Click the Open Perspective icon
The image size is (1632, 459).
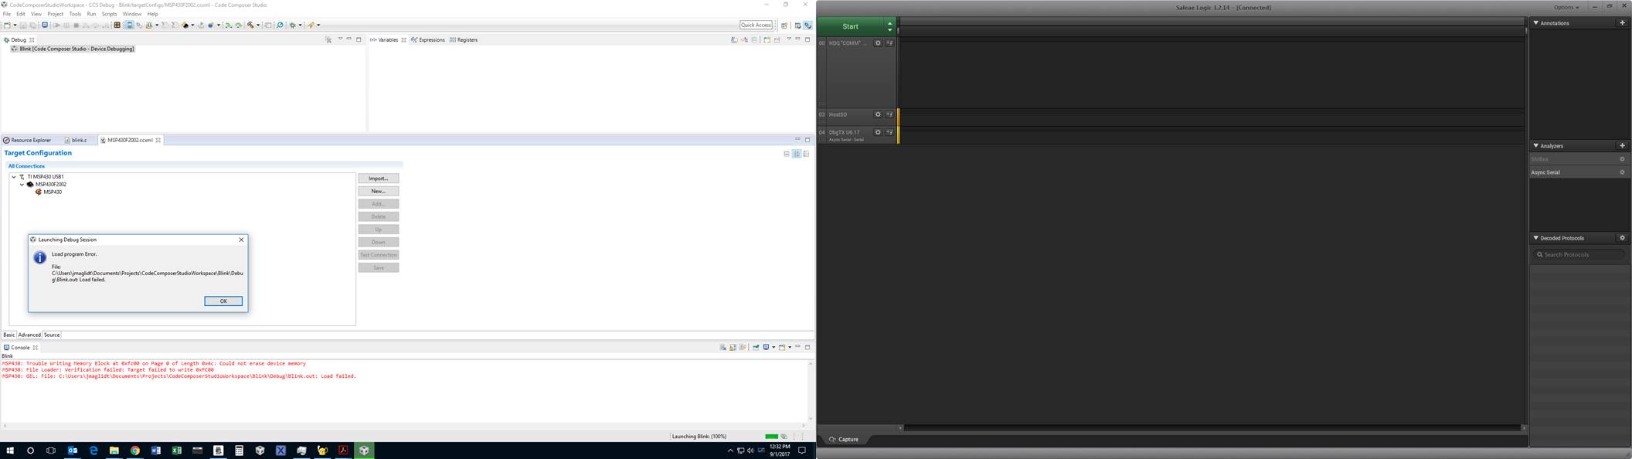point(784,25)
